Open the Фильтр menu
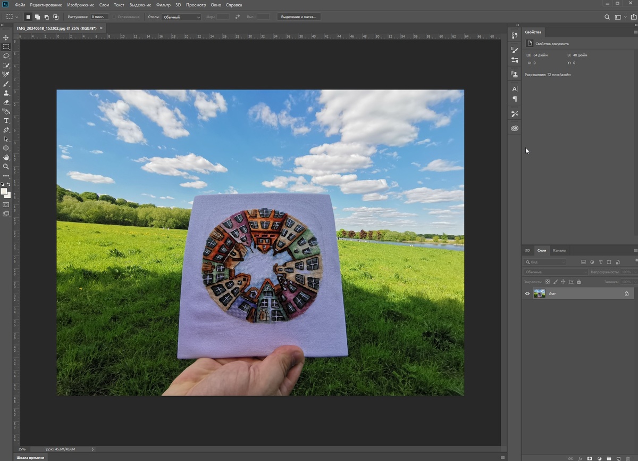Screen dimensions: 638x461 (x=163, y=5)
